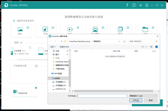Image resolution: width=168 pixels, height=111 pixels.
Task: Open the feedback chat bubble icon
Action: 134,5
